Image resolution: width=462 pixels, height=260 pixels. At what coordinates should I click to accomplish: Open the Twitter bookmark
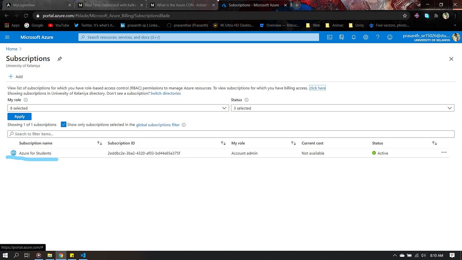click(94, 25)
